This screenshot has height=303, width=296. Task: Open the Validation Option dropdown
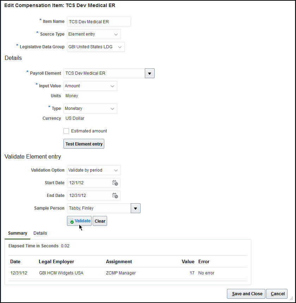tap(116, 170)
